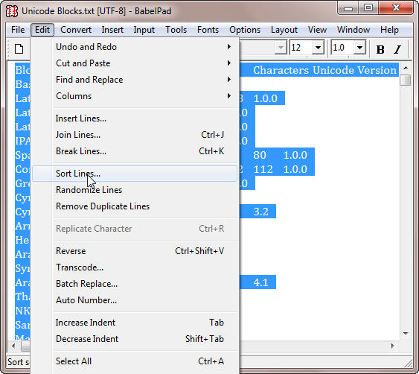Choose Select All menu entry
Image resolution: width=419 pixels, height=374 pixels.
pyautogui.click(x=135, y=361)
